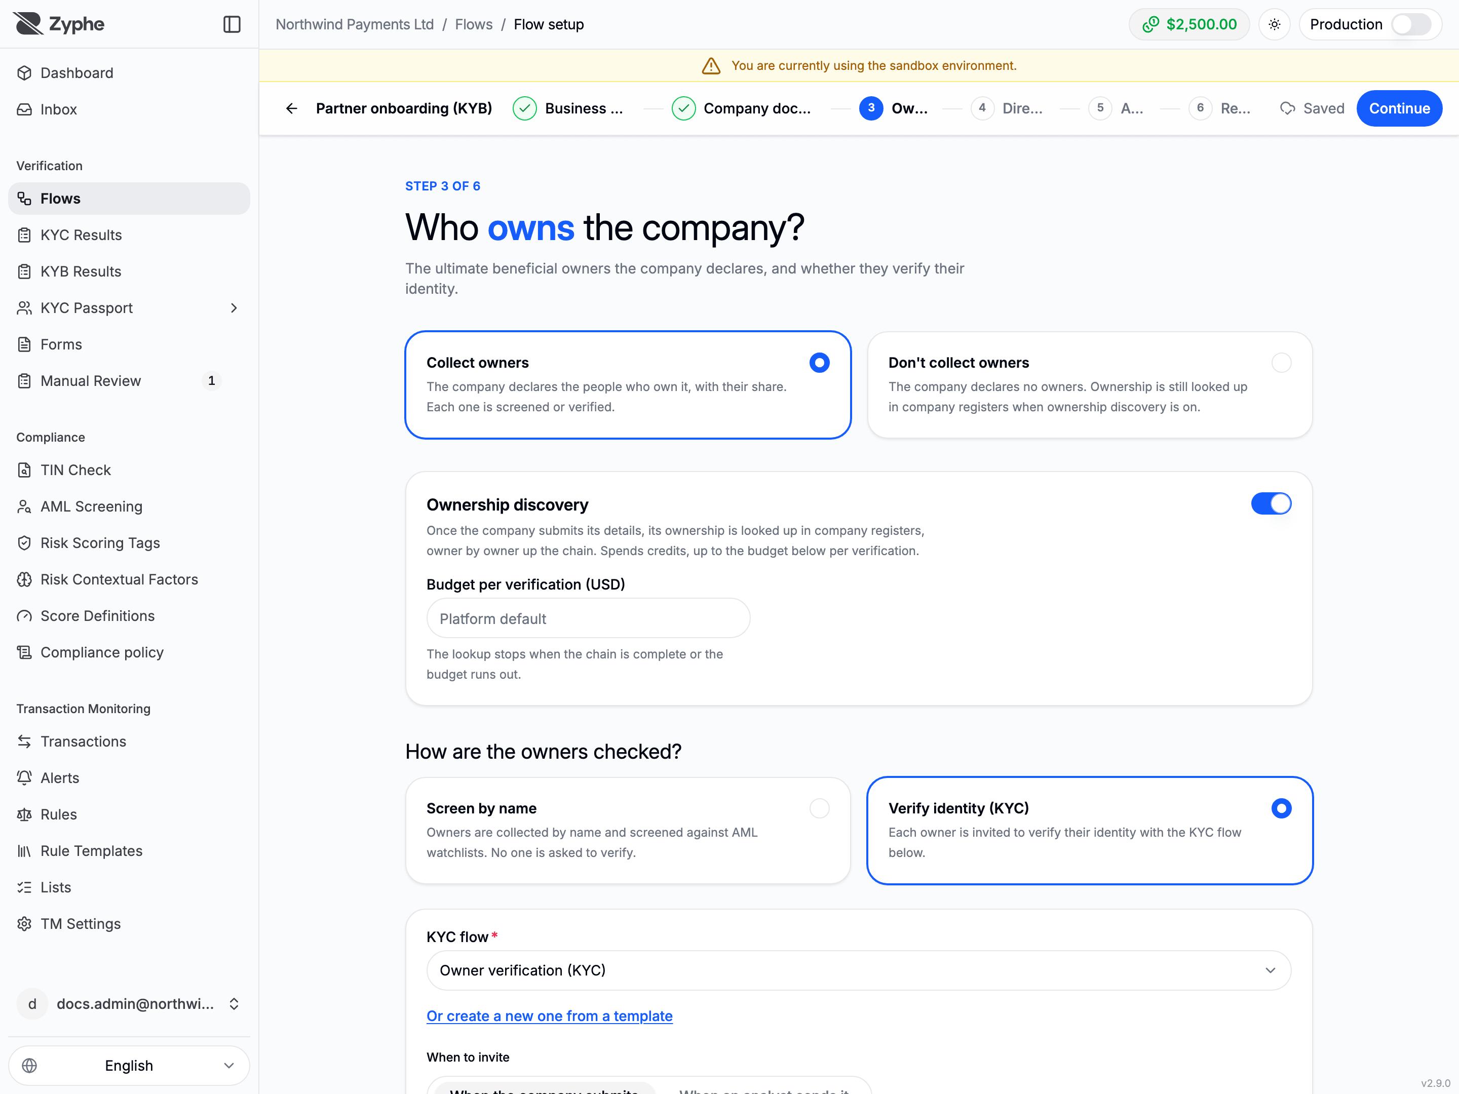
Task: Open Score Definitions
Action: (129, 616)
